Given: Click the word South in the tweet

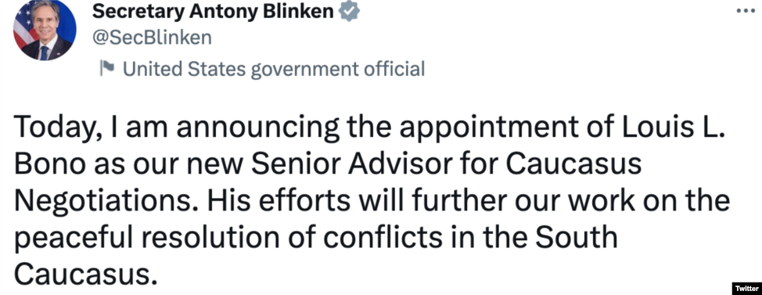Looking at the screenshot, I should [x=577, y=238].
